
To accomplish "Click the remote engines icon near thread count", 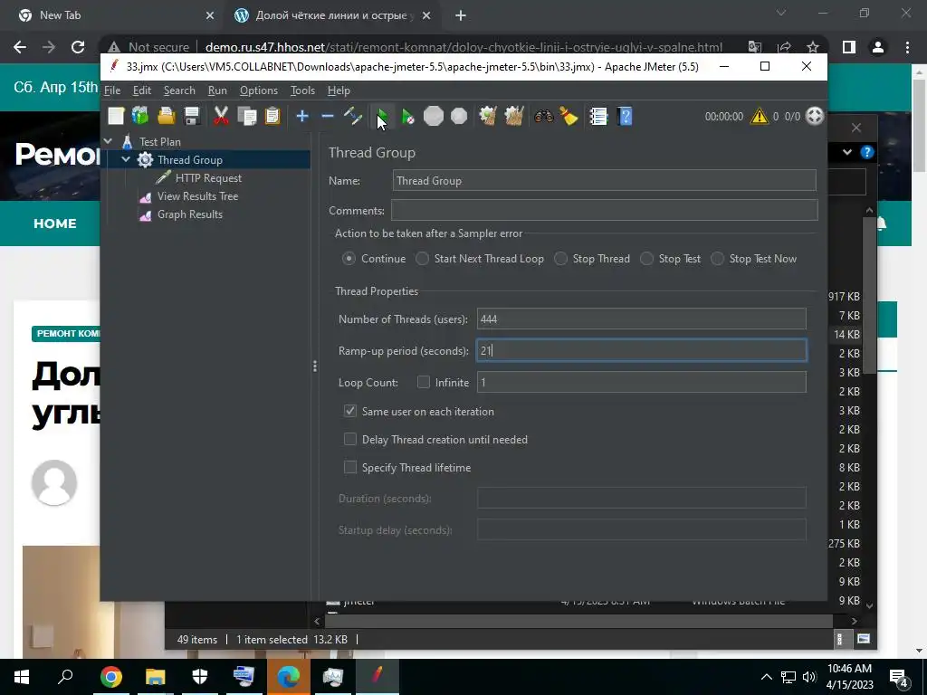I will tap(815, 116).
